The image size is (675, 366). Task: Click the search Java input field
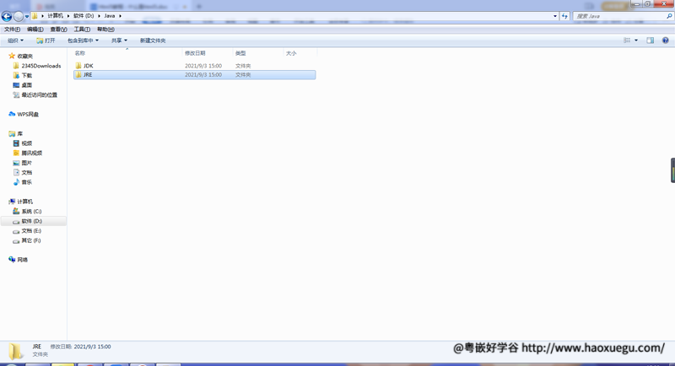click(619, 16)
